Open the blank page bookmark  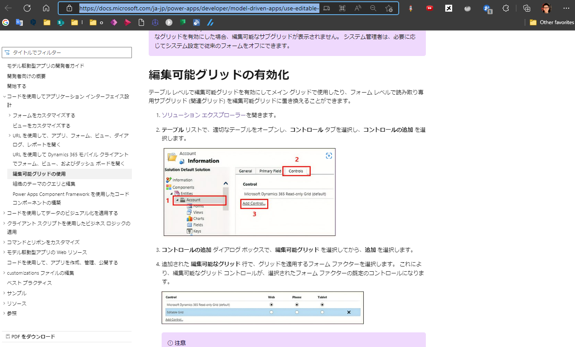coord(141,22)
